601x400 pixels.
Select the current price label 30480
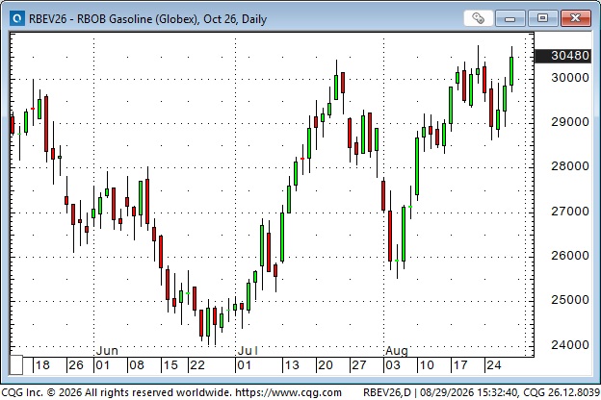[563, 56]
